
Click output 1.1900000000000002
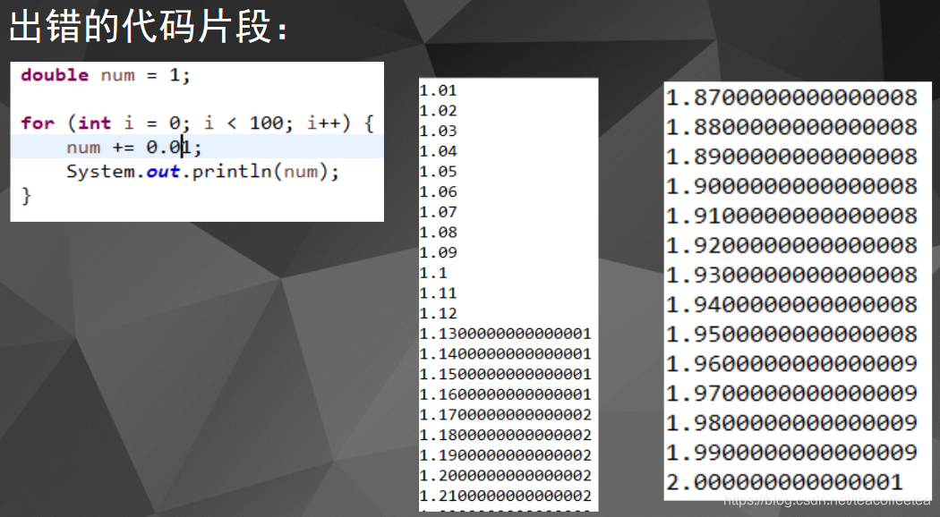tap(506, 455)
